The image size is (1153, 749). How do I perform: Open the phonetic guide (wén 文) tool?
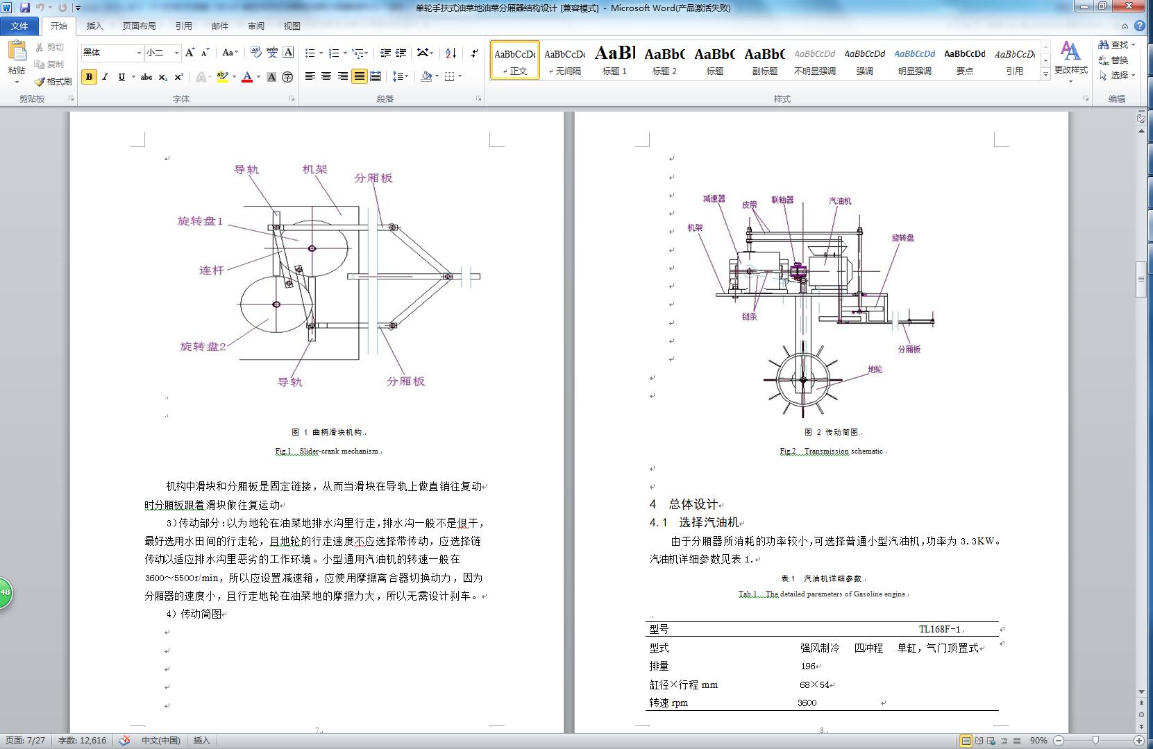tap(272, 53)
